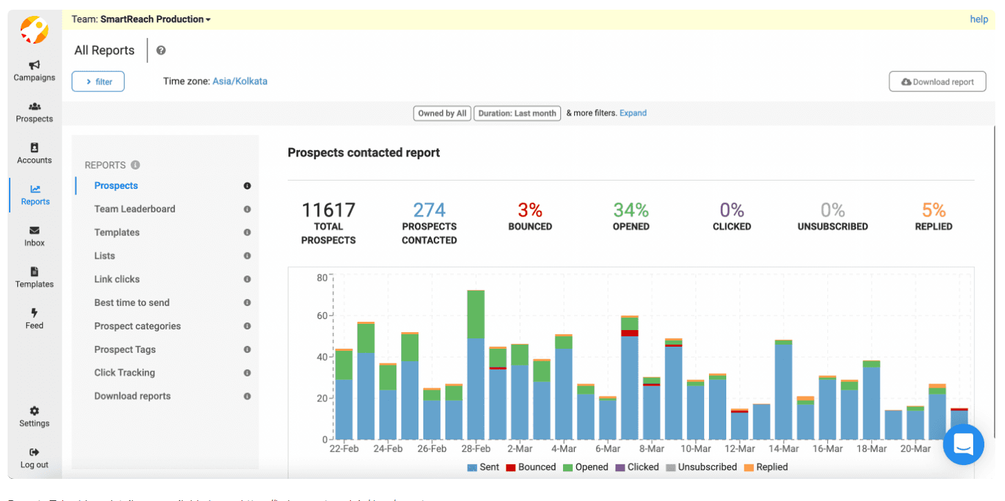The image size is (1005, 501).
Task: Click the Download report button
Action: pyautogui.click(x=937, y=81)
